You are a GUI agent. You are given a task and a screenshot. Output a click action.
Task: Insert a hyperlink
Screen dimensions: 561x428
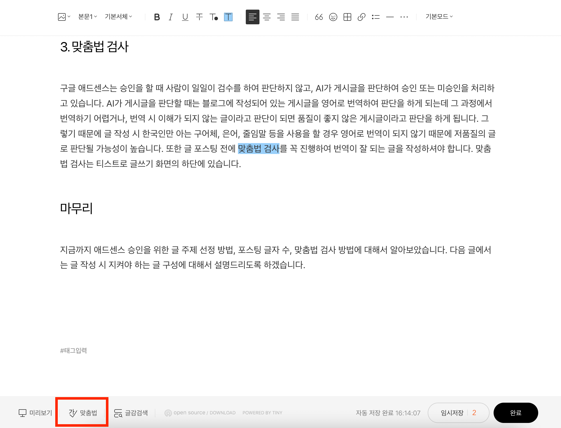tap(361, 17)
